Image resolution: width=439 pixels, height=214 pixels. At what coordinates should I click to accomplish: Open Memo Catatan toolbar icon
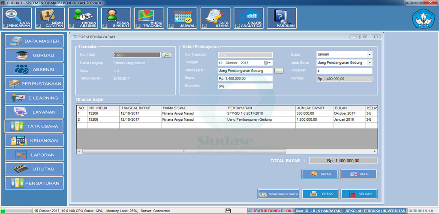click(51, 18)
